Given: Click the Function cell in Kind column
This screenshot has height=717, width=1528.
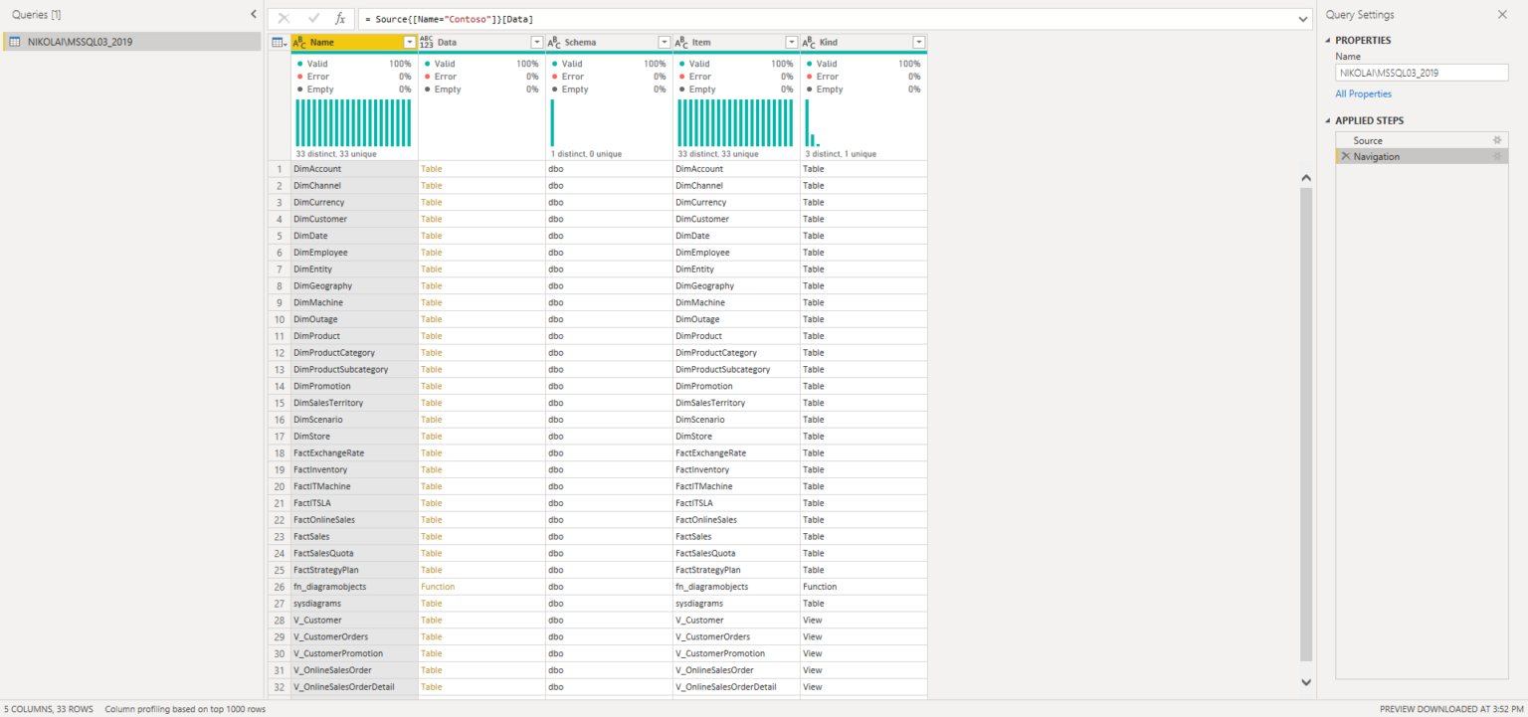Looking at the screenshot, I should pyautogui.click(x=863, y=587).
